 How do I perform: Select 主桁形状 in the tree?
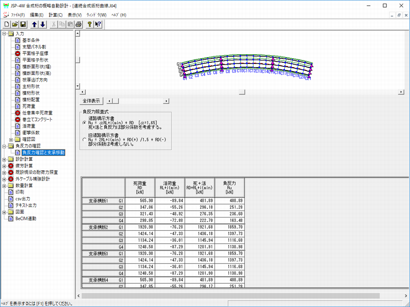30,86
